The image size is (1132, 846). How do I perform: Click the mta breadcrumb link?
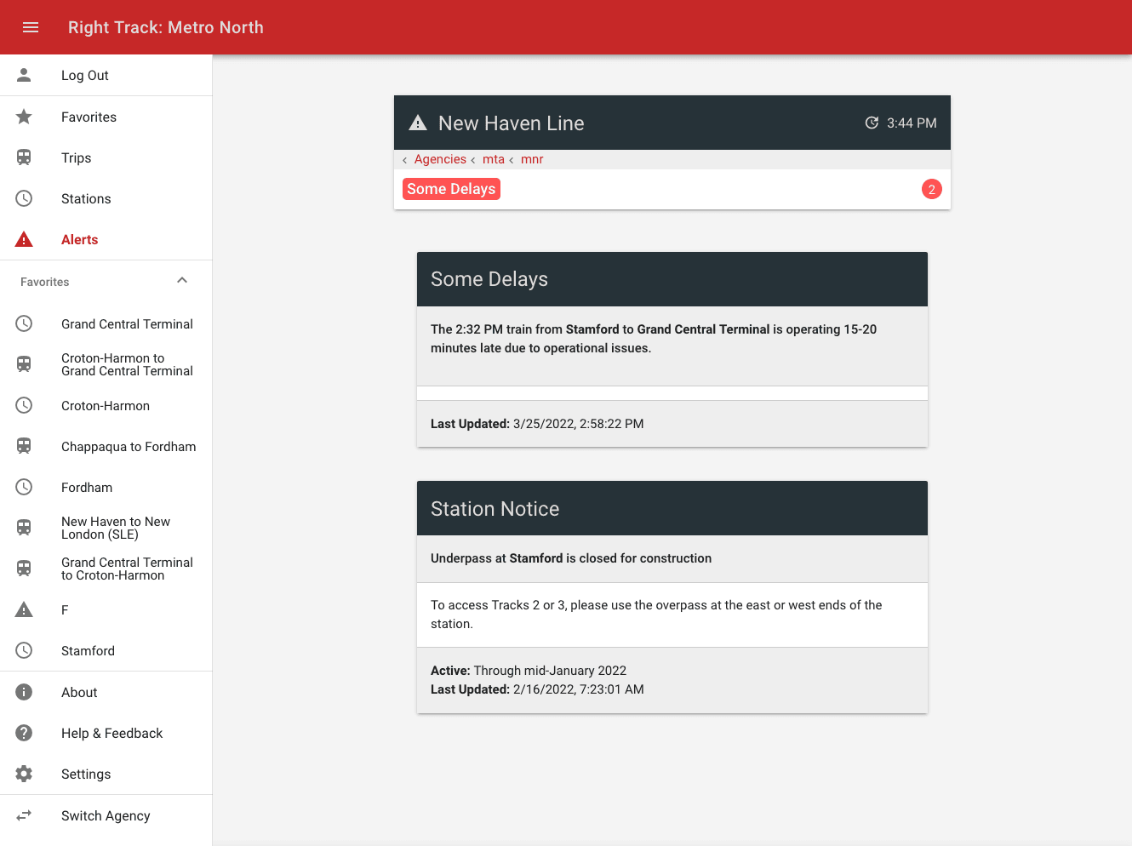pos(494,159)
